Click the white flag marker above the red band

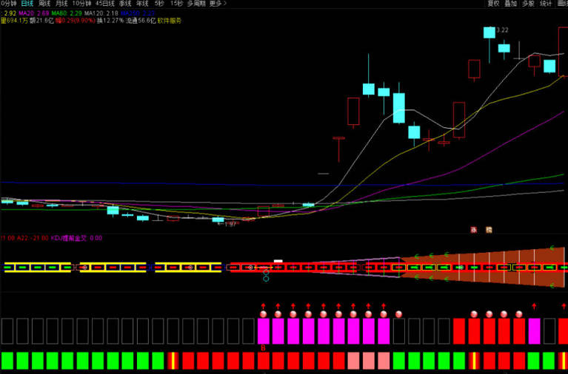click(x=278, y=261)
